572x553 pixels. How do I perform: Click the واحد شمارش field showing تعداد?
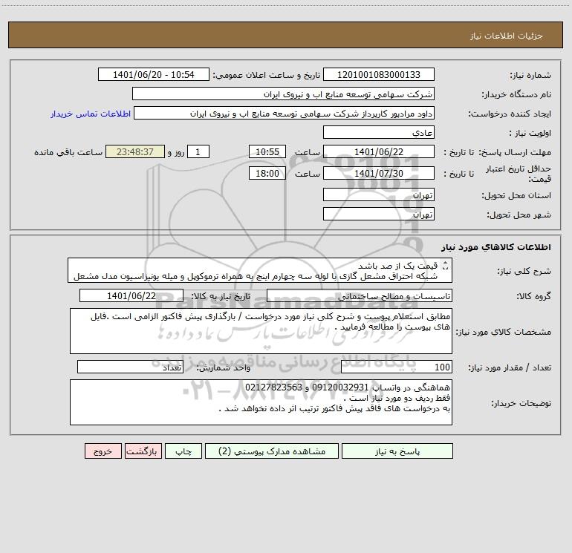[130, 367]
